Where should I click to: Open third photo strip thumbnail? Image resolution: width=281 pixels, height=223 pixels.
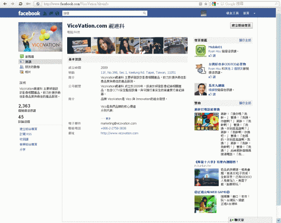click(x=127, y=46)
